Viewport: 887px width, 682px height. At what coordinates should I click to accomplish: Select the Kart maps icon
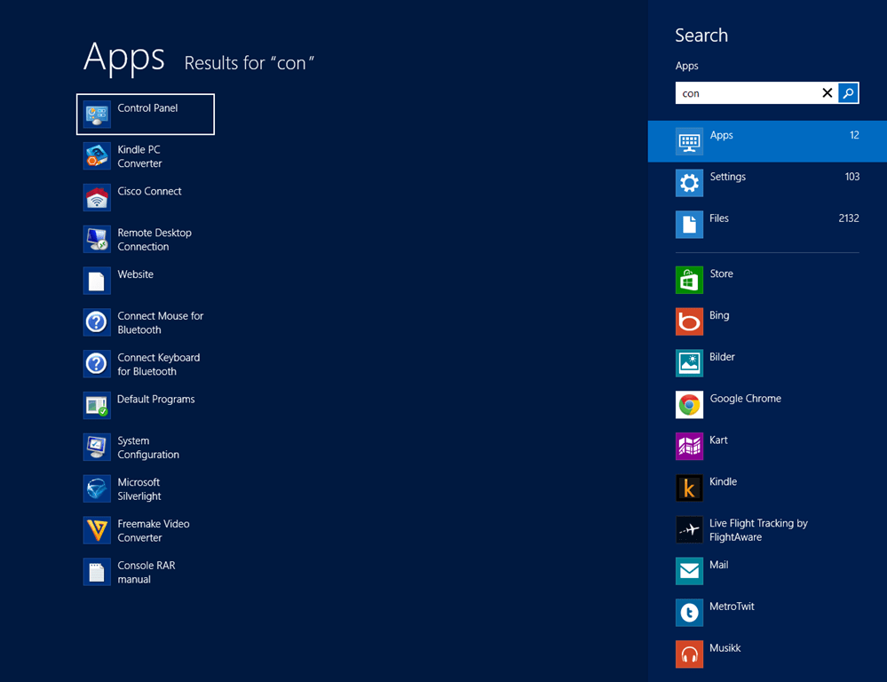pyautogui.click(x=689, y=447)
